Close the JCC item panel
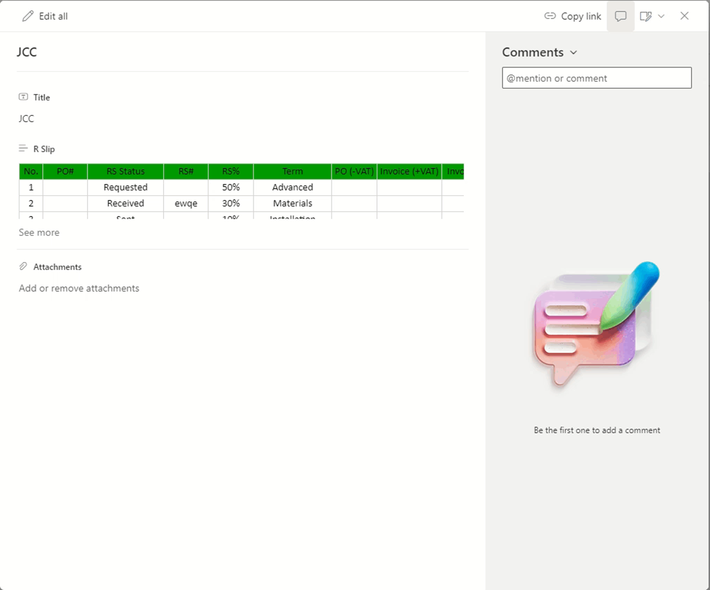Screen dimensions: 710x590 (684, 16)
